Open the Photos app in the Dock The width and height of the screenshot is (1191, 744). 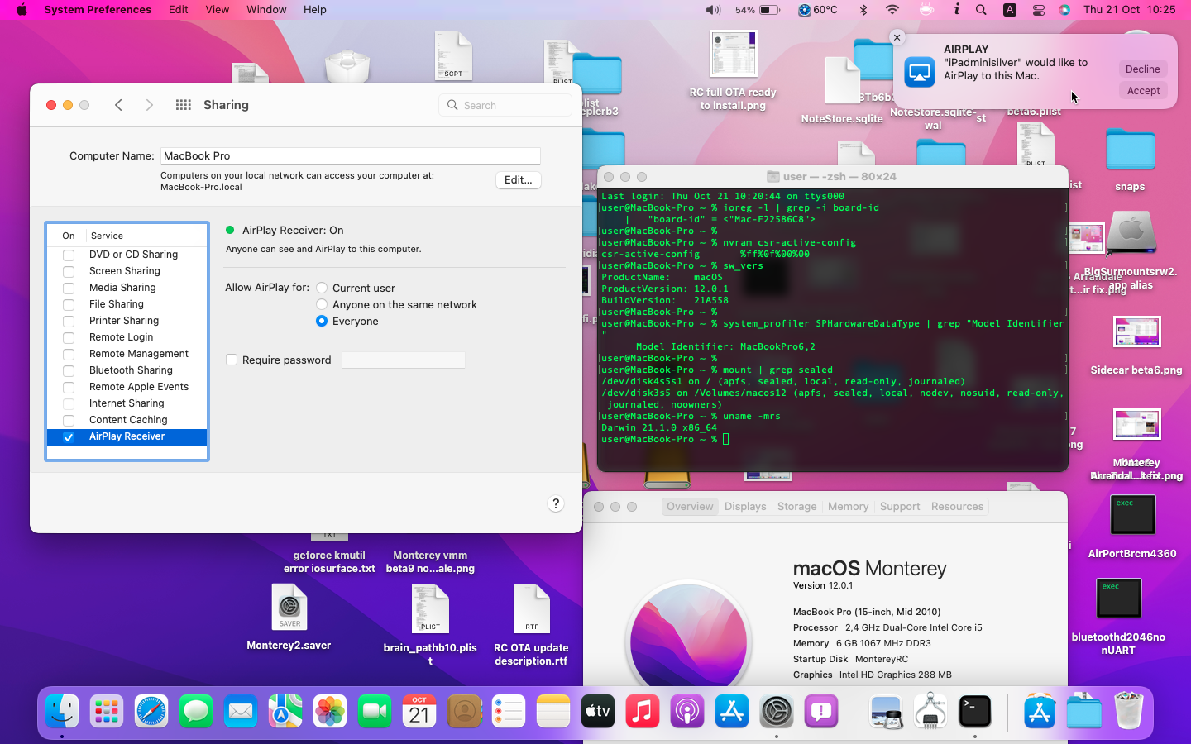[330, 711]
